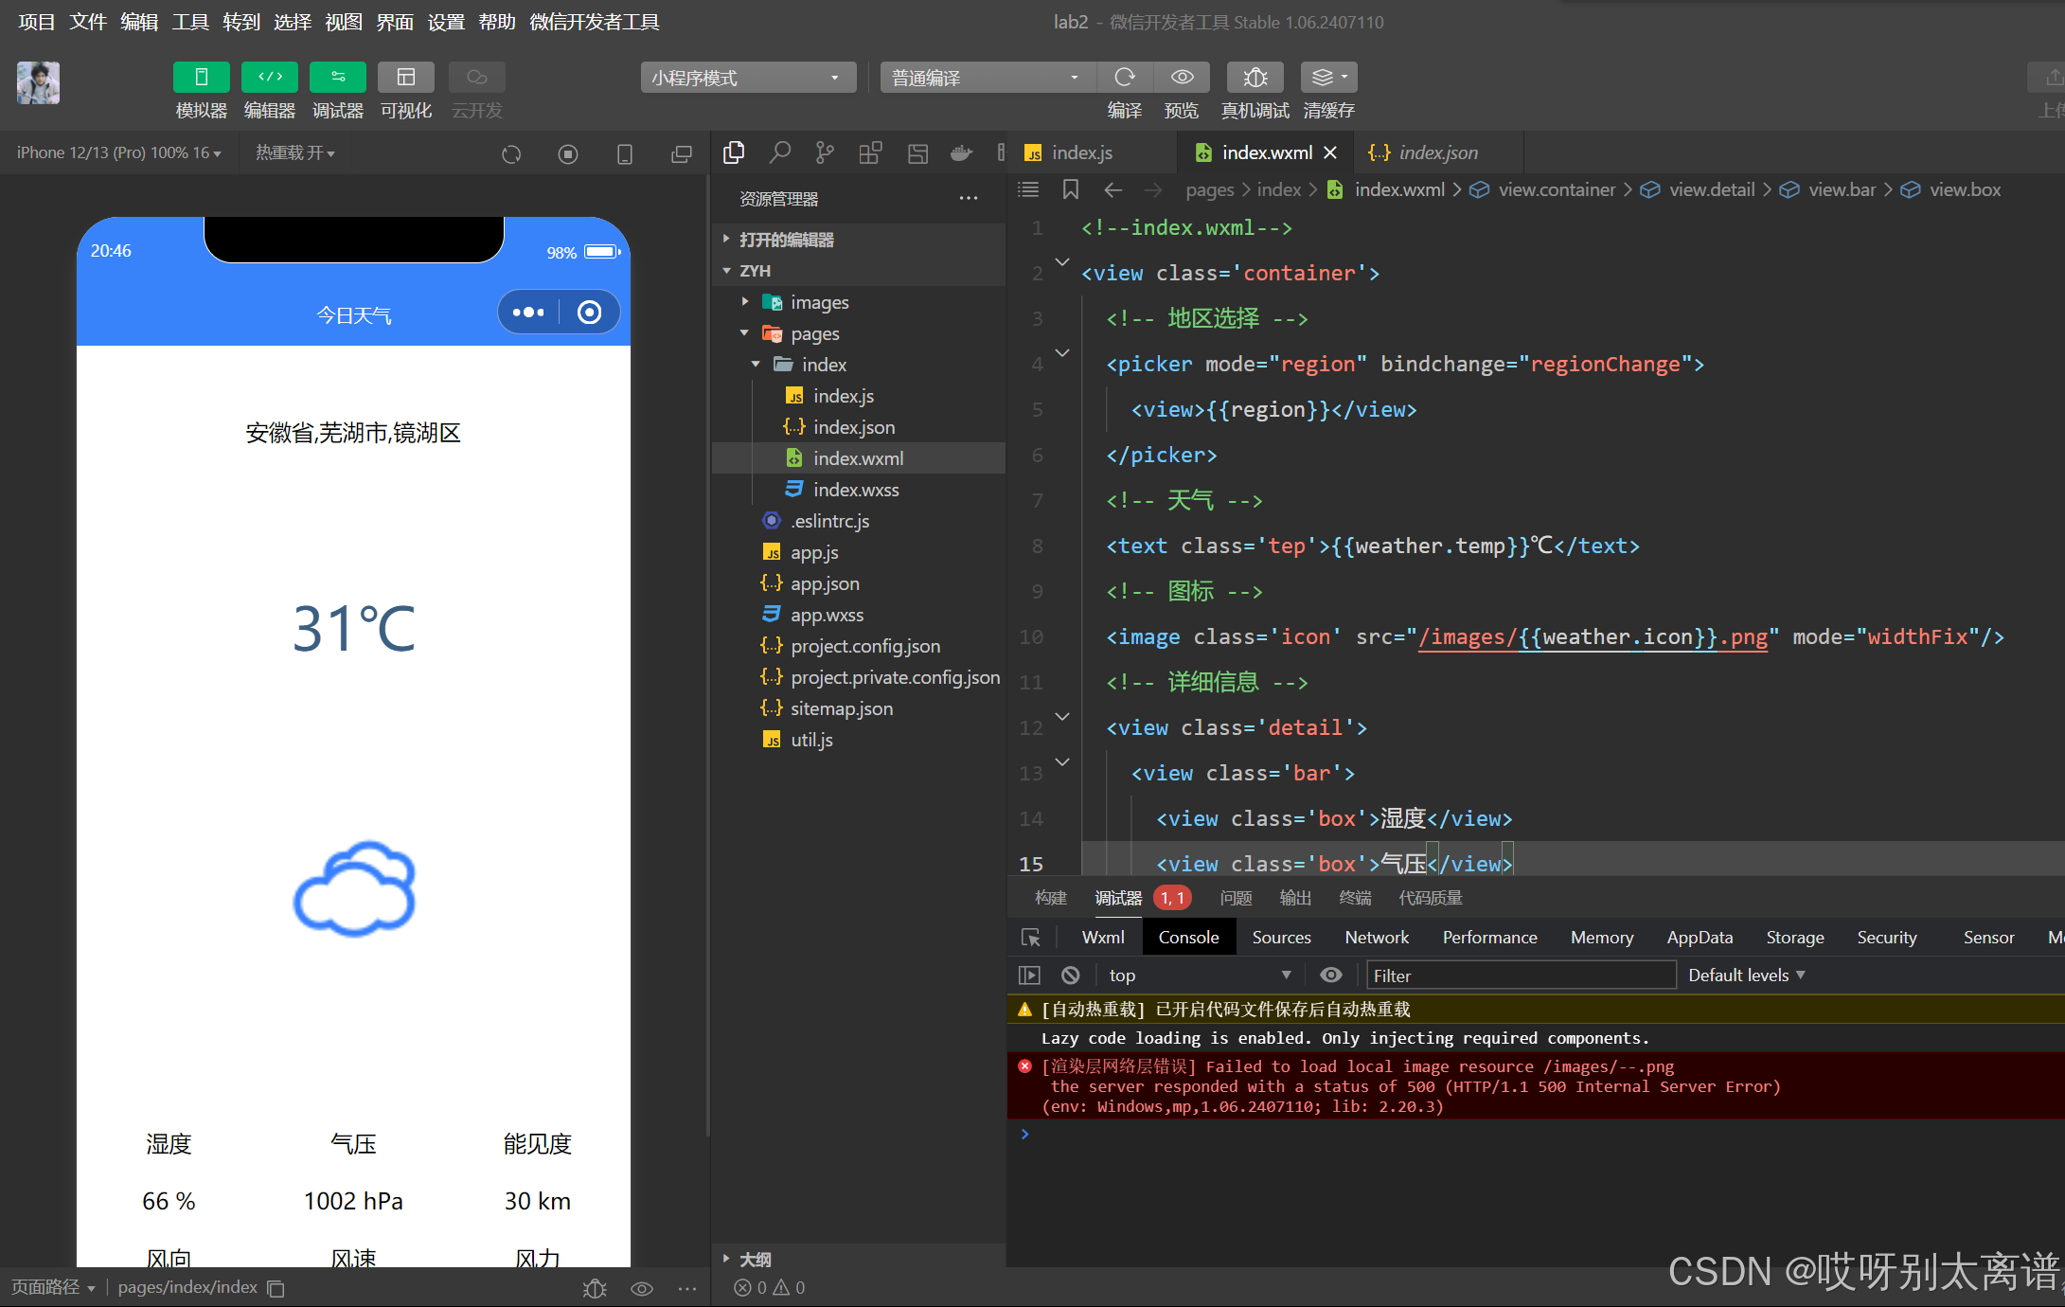
Task: Toggle the debugger panel button
Action: pos(337,77)
